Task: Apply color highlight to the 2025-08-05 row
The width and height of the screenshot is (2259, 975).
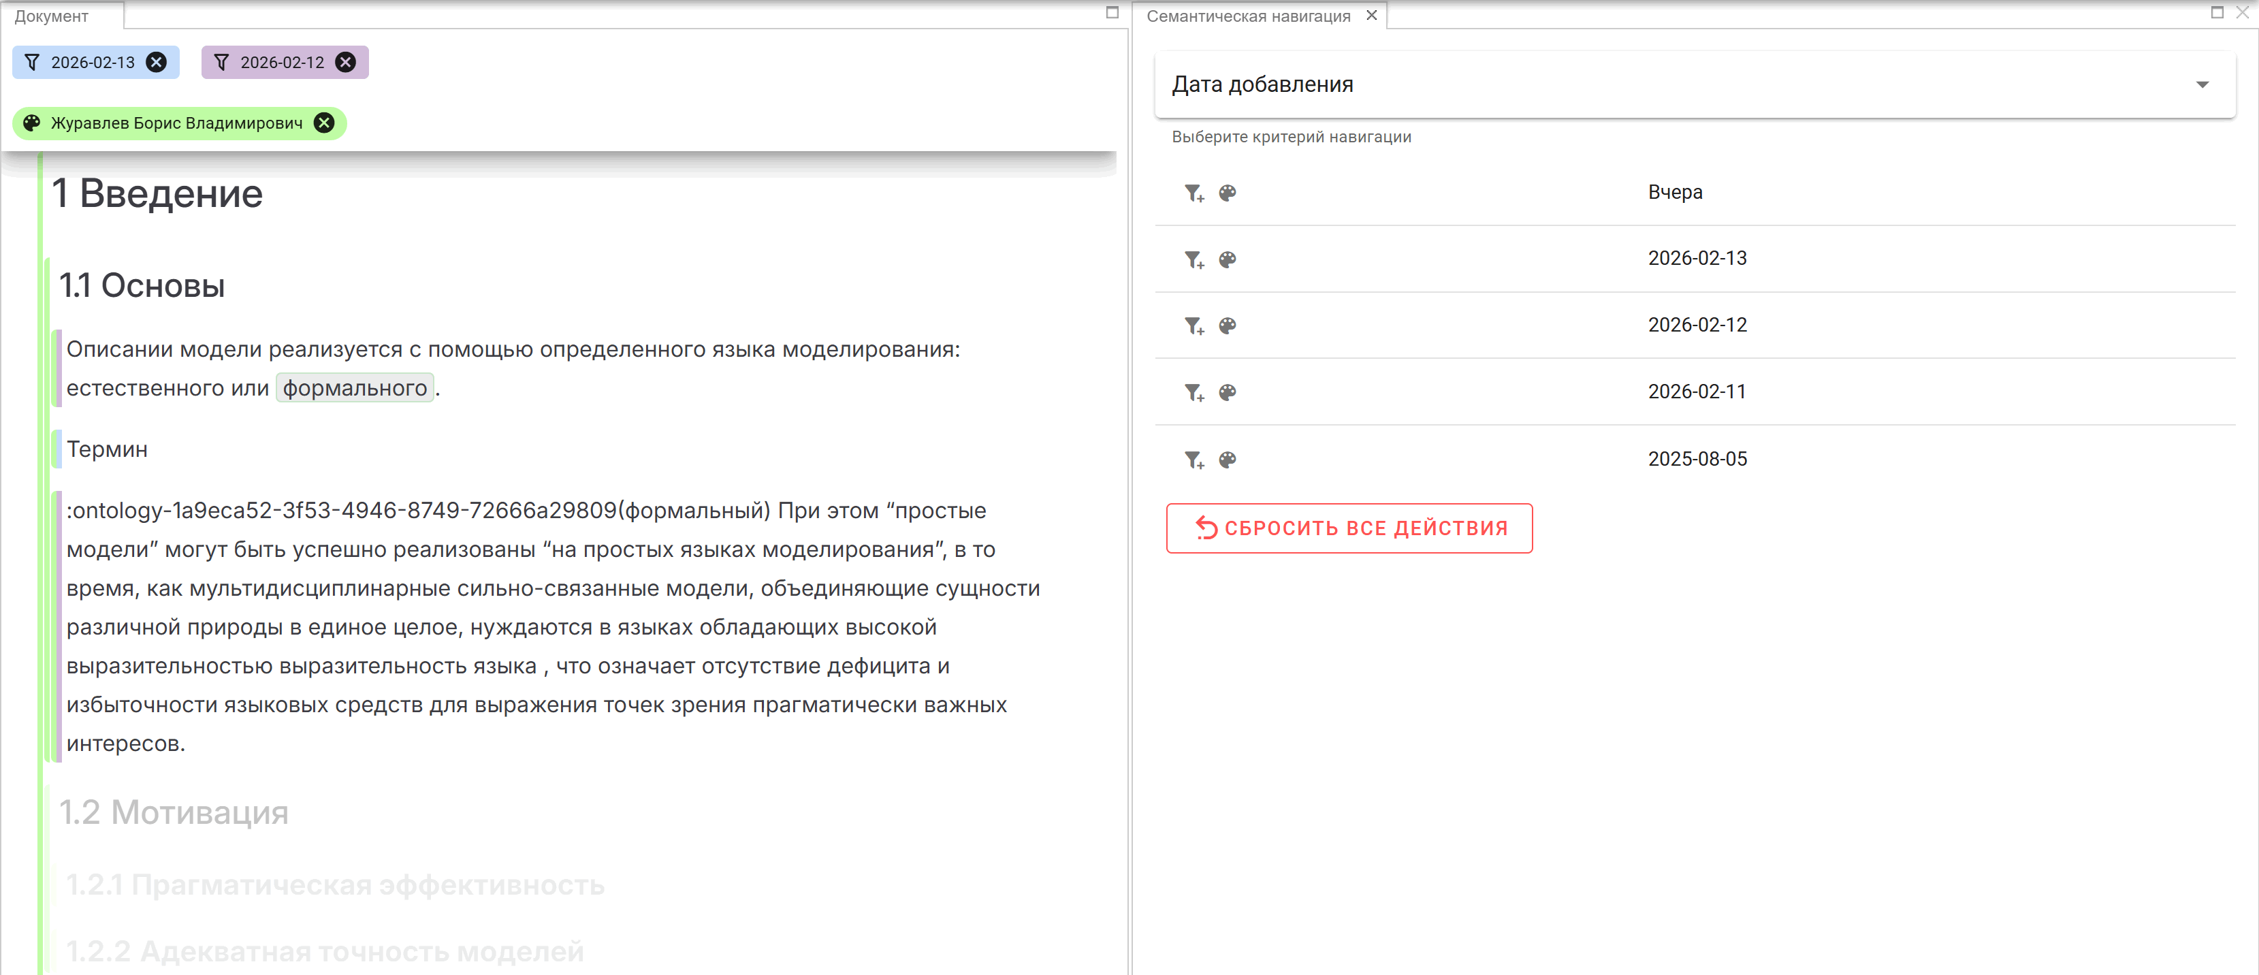Action: (1228, 460)
